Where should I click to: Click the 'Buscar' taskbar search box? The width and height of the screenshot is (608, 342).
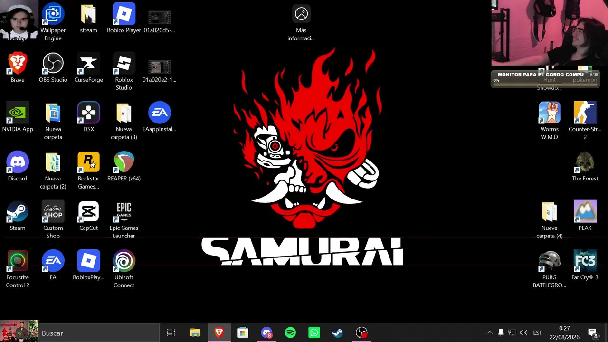(x=98, y=333)
